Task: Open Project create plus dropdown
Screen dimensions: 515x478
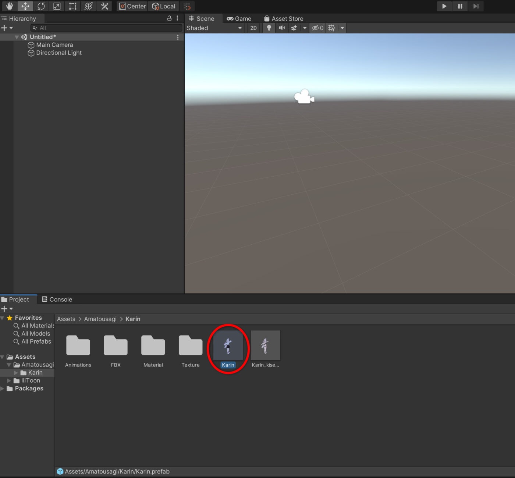Action: tap(7, 309)
